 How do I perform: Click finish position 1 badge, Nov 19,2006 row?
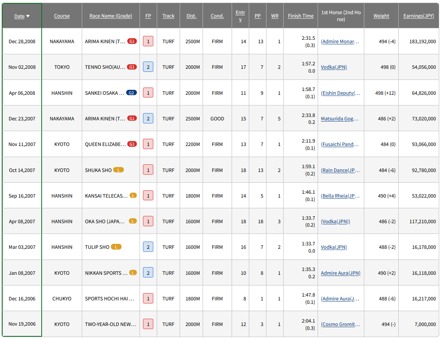148,324
